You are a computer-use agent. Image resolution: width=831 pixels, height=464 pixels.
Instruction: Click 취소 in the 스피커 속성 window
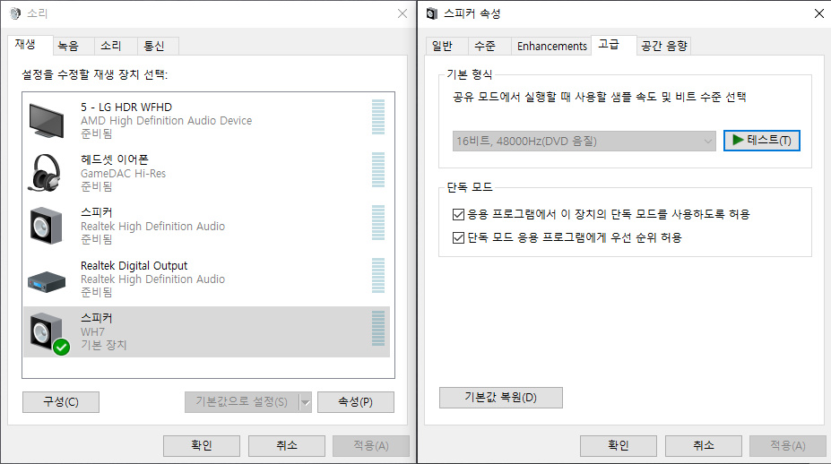704,446
